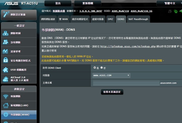Click the USB device status icon

[181, 11]
